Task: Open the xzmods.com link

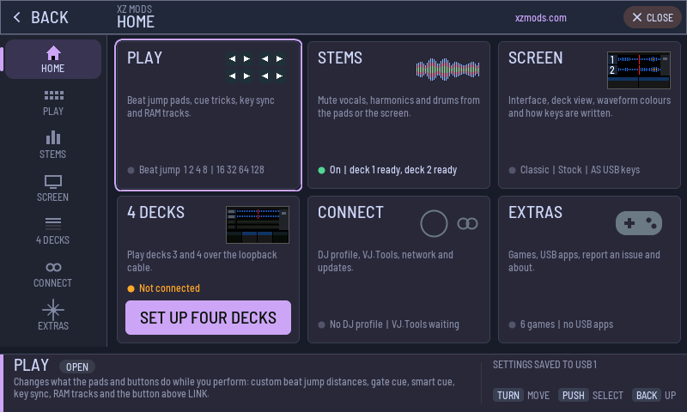Action: pos(540,18)
